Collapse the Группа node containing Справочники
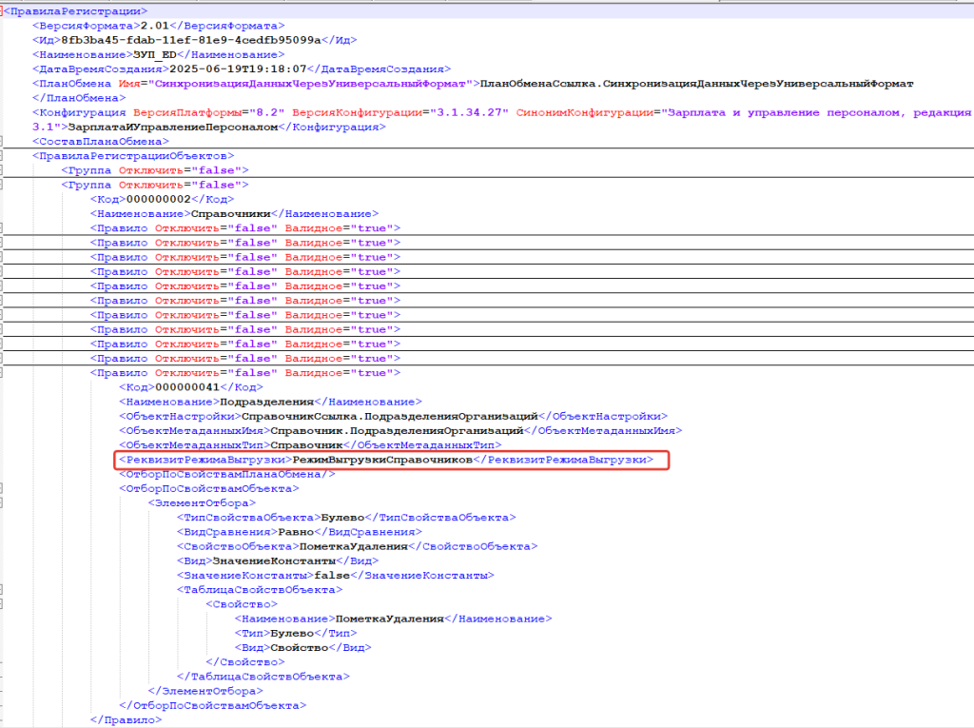Screen dimensions: 974x728 click(x=3, y=185)
